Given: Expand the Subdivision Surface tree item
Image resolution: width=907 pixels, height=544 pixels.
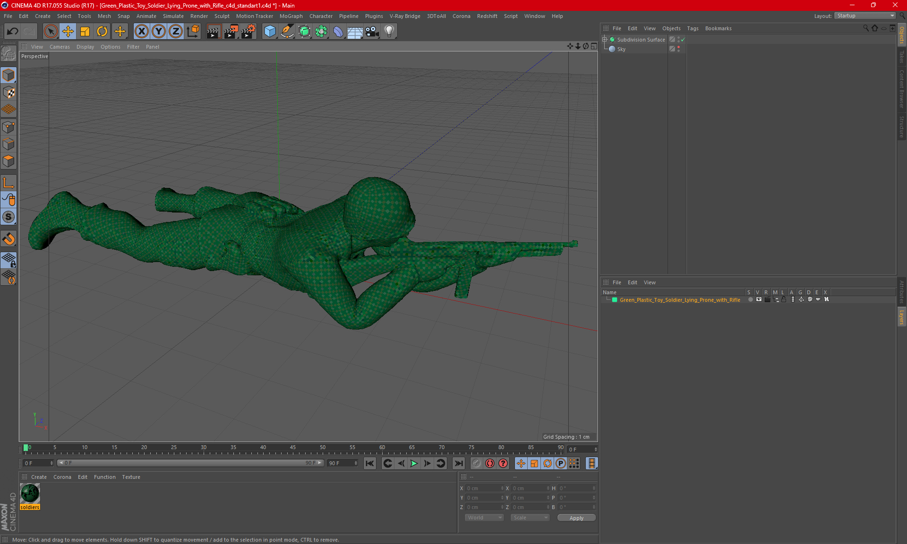Looking at the screenshot, I should coord(605,40).
